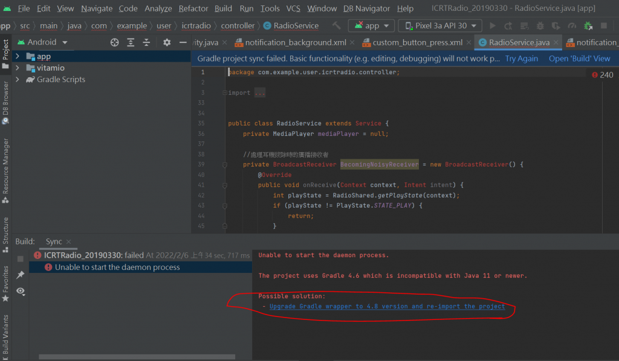Open the Build Variants tool window
The height and width of the screenshot is (361, 619).
coord(5,337)
